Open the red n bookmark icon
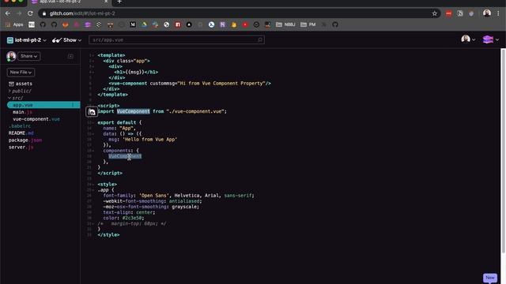506x284 pixels. tap(178, 24)
